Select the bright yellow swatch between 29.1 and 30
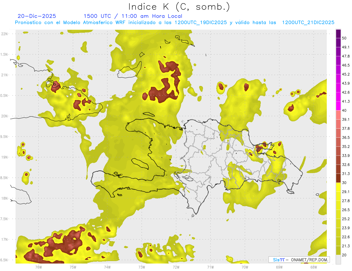 338,187
